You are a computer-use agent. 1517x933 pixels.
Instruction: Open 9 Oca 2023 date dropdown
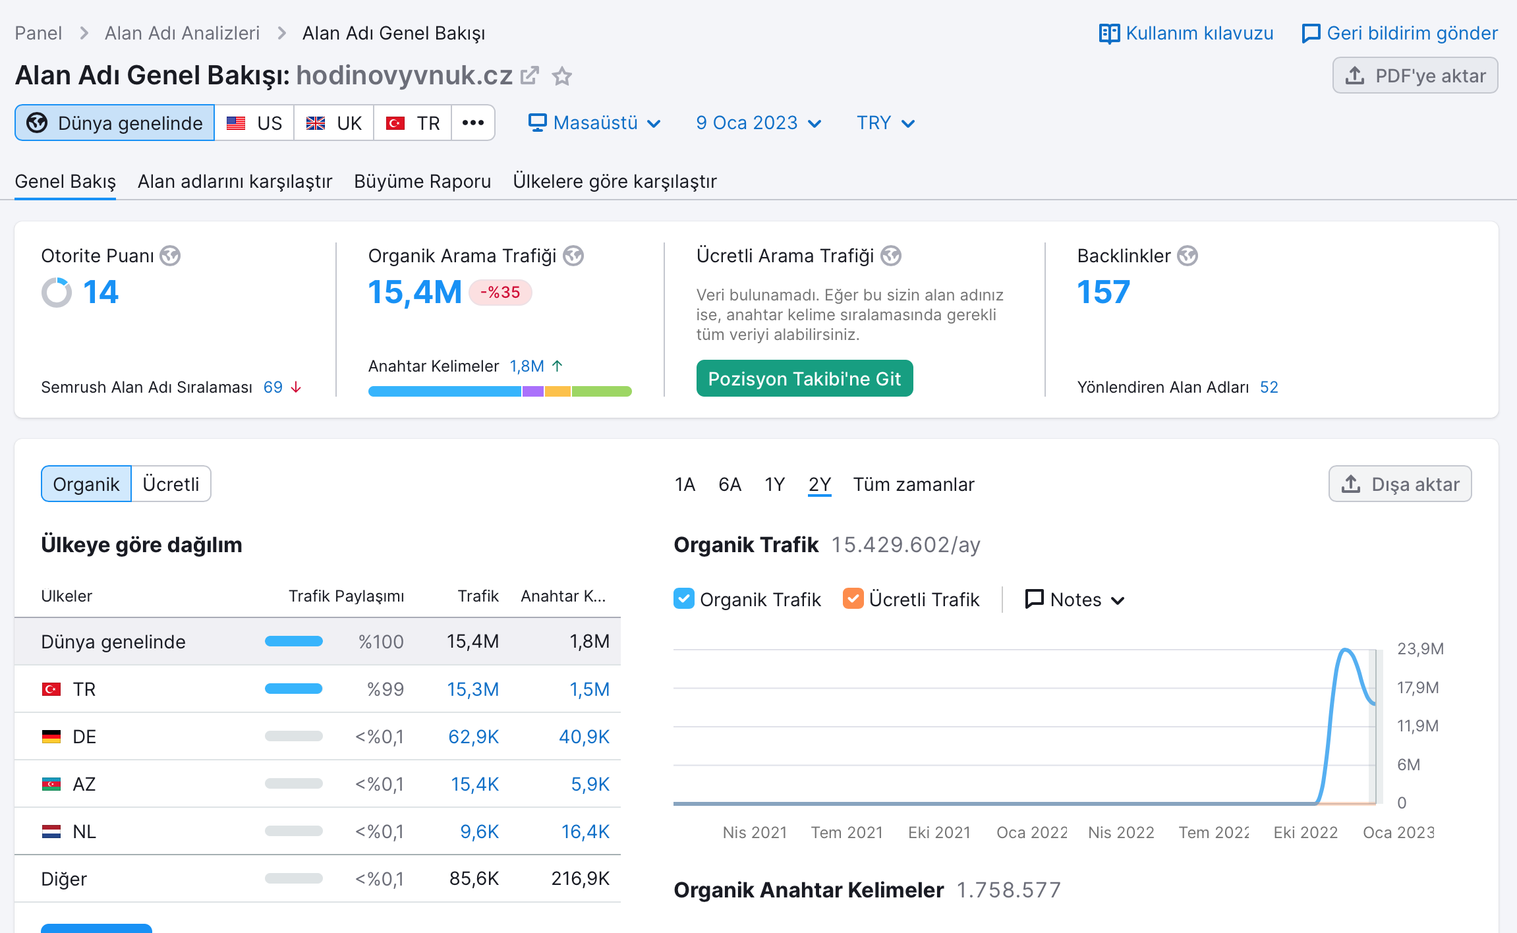coord(759,123)
